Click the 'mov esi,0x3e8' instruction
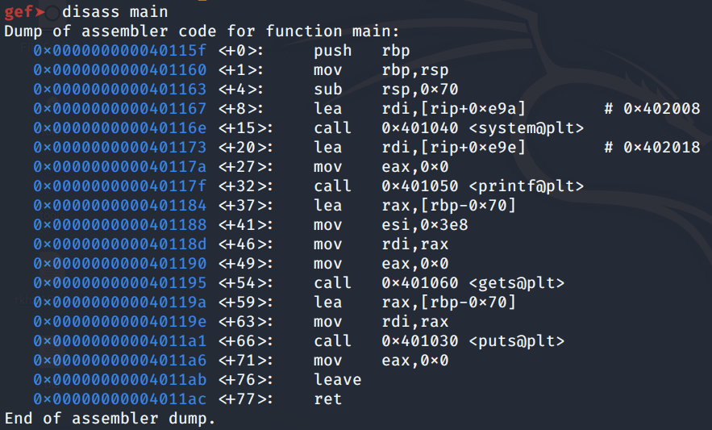 [390, 224]
